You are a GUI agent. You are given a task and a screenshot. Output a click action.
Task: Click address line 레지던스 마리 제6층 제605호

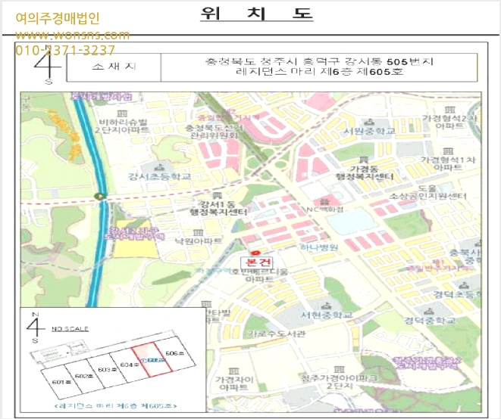(319, 72)
